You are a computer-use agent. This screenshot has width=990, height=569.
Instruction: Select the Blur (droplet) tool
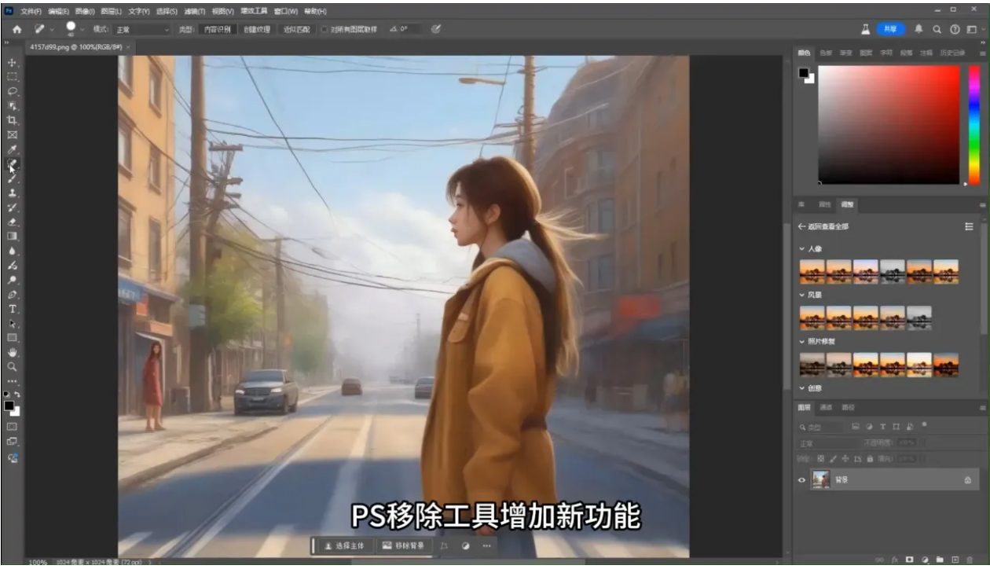12,251
